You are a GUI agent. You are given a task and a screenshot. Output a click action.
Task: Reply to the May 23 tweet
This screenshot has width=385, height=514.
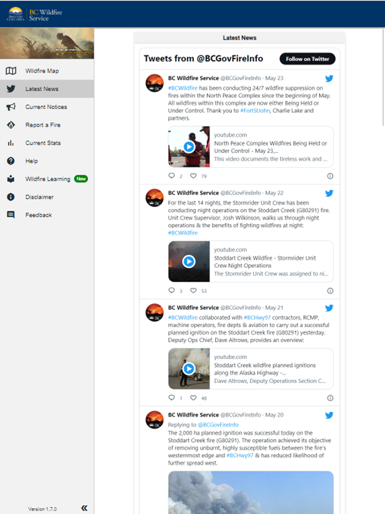172,176
